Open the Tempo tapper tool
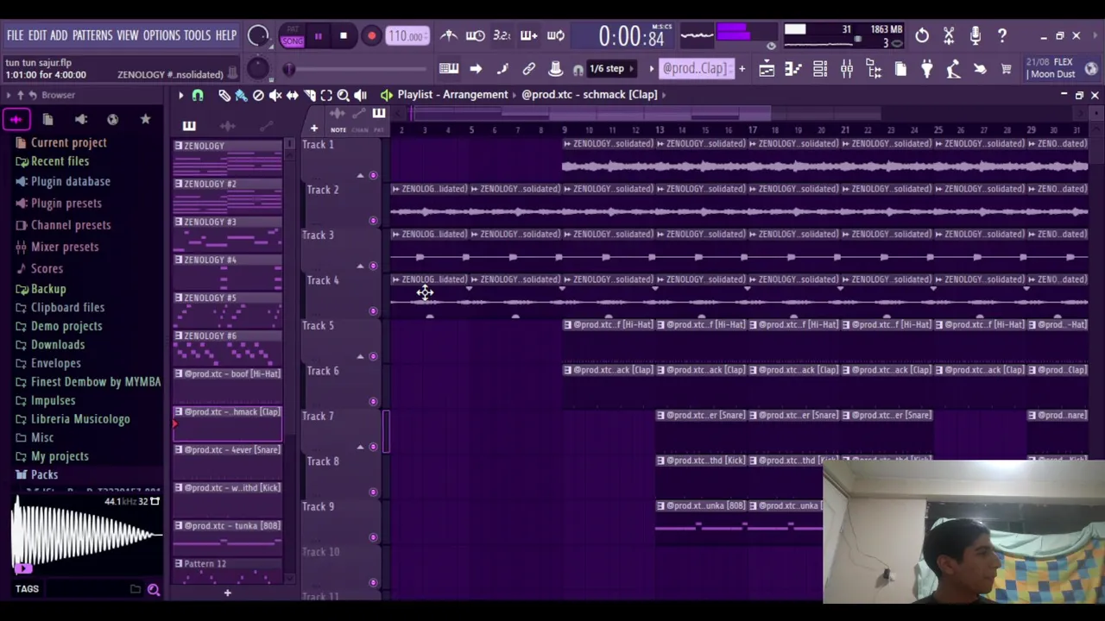 coord(953,69)
